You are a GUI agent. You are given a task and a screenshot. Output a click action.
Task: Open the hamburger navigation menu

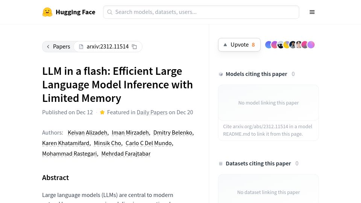click(312, 12)
